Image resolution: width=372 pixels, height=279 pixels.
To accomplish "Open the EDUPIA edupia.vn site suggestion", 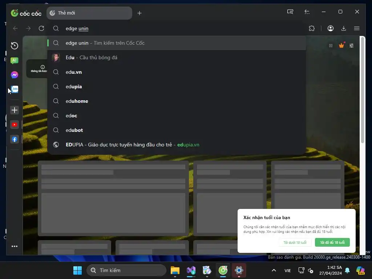I will [x=177, y=145].
